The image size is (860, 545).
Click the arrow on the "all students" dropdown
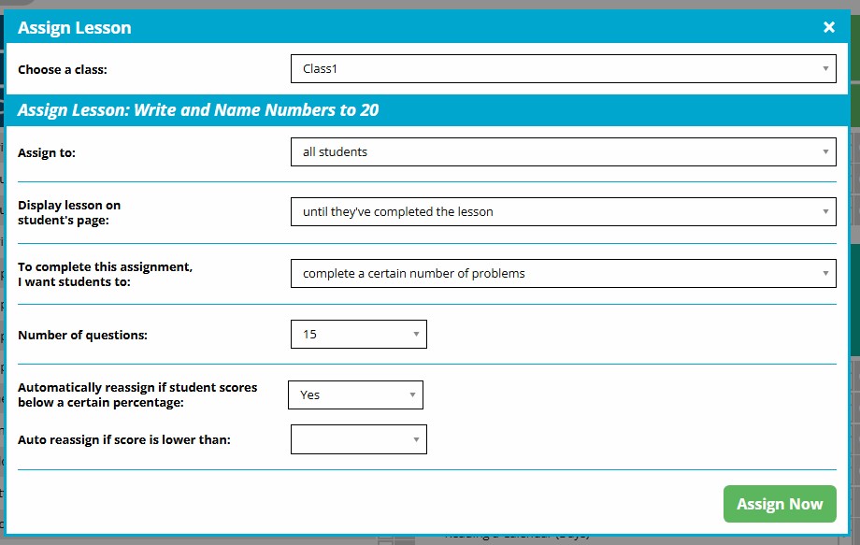pyautogui.click(x=824, y=151)
